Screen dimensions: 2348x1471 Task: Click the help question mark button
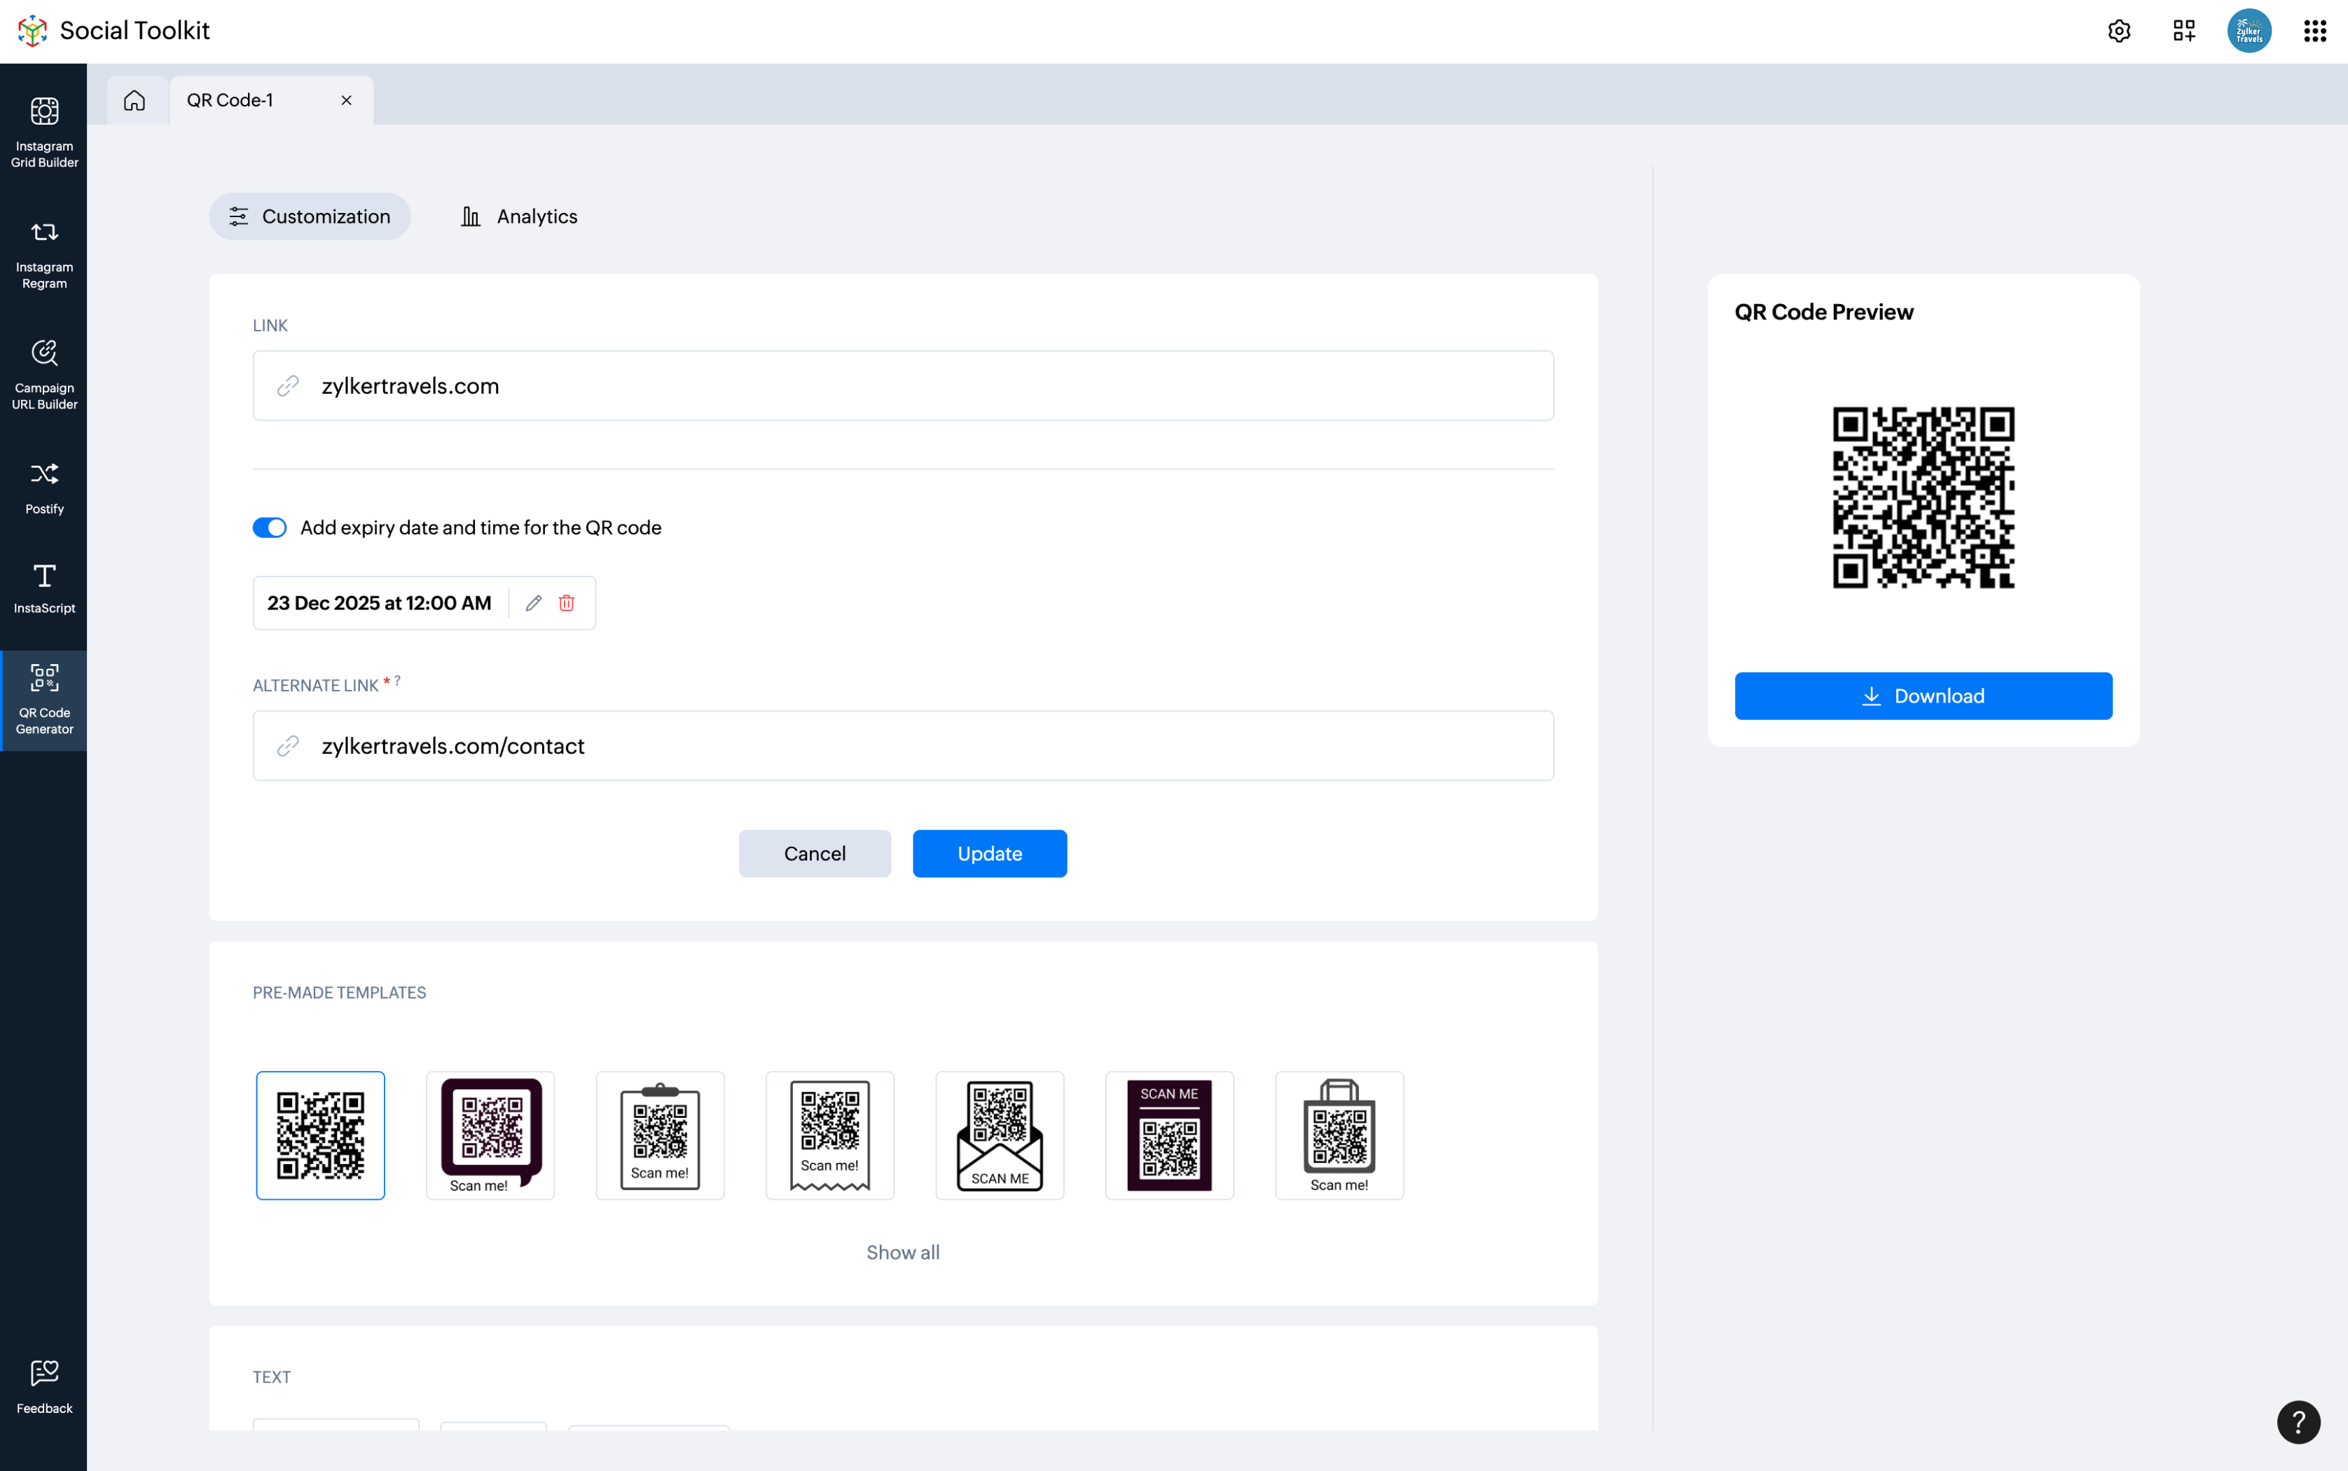pyautogui.click(x=2298, y=1423)
